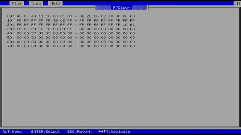Click byte value F3 in row 30
The height and width of the screenshot is (135, 241).
(55, 29)
